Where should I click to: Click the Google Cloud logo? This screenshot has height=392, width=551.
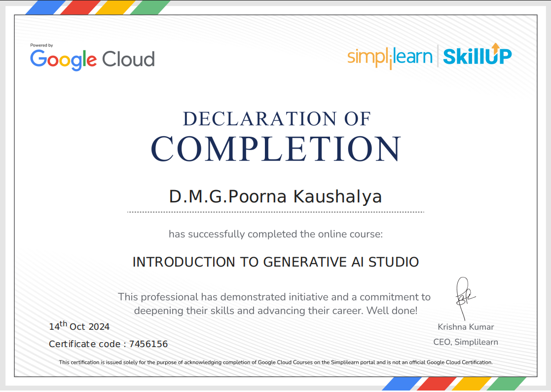click(x=92, y=60)
